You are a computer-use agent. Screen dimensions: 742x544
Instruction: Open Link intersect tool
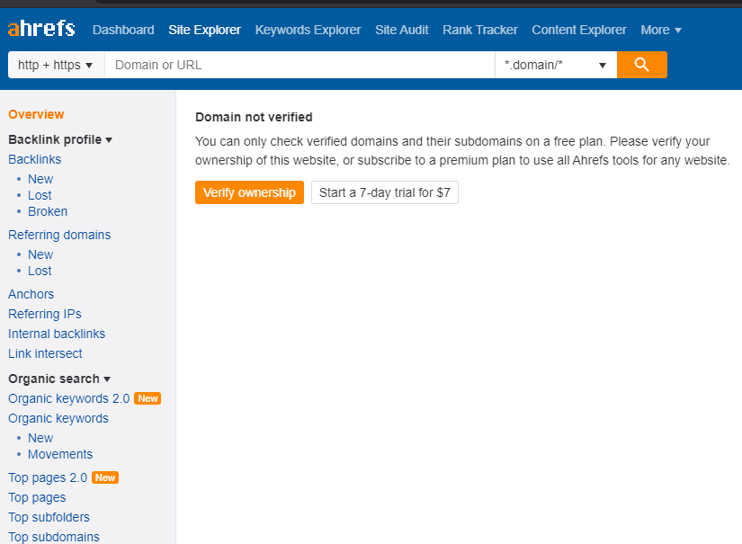45,354
